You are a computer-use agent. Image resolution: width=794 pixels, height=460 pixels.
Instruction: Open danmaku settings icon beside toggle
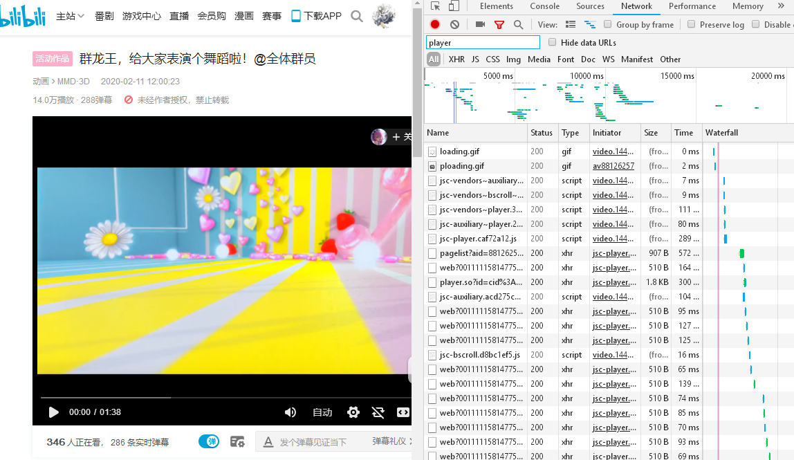click(x=237, y=441)
